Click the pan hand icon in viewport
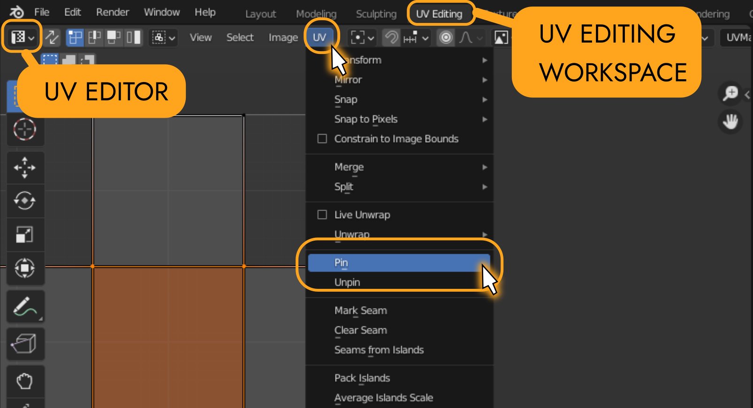This screenshot has width=753, height=408. click(x=730, y=122)
